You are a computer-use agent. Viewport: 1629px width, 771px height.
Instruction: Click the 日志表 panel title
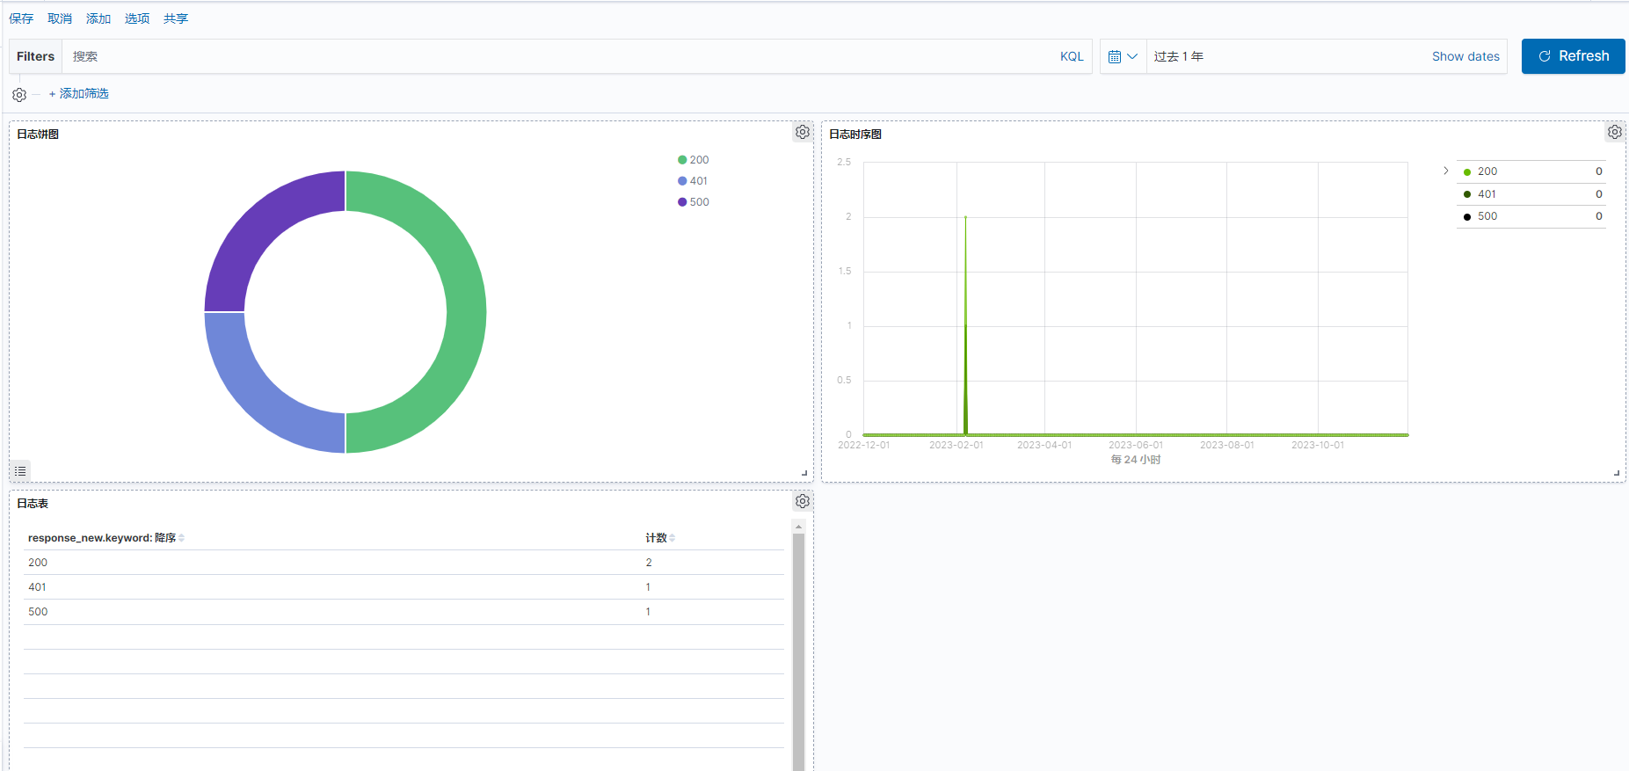(33, 504)
